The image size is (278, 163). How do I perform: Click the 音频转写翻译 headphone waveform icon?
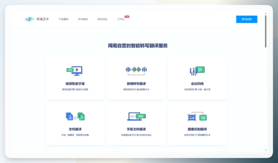[136, 71]
